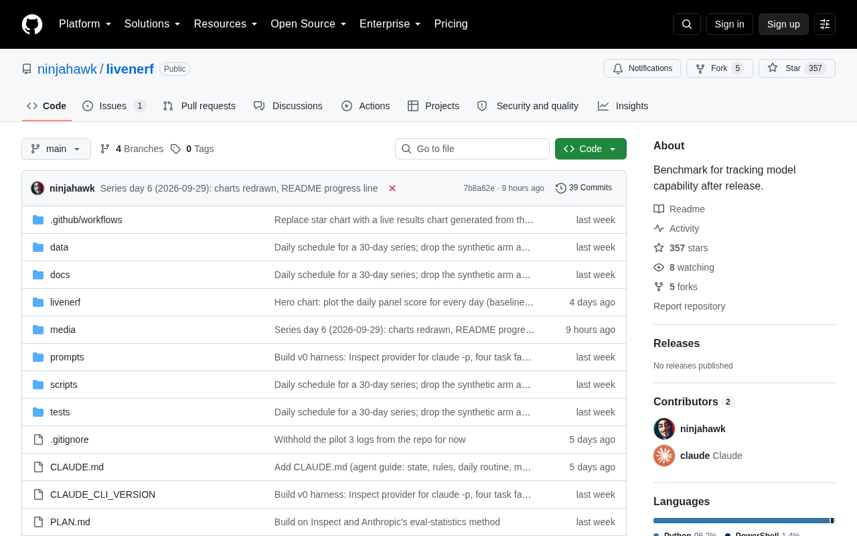Open the 39 Commits history
The height and width of the screenshot is (536, 857).
(x=584, y=188)
